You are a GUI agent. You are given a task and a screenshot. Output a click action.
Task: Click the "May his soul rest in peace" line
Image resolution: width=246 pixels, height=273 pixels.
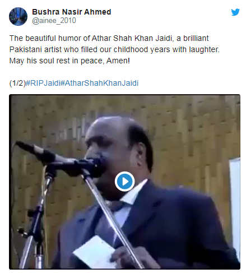(69, 61)
